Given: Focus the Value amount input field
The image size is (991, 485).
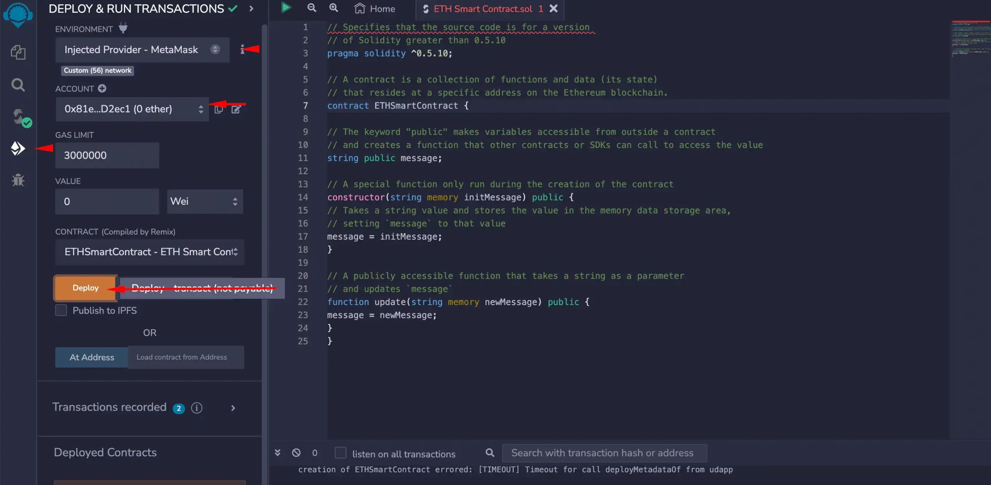Looking at the screenshot, I should [x=107, y=201].
